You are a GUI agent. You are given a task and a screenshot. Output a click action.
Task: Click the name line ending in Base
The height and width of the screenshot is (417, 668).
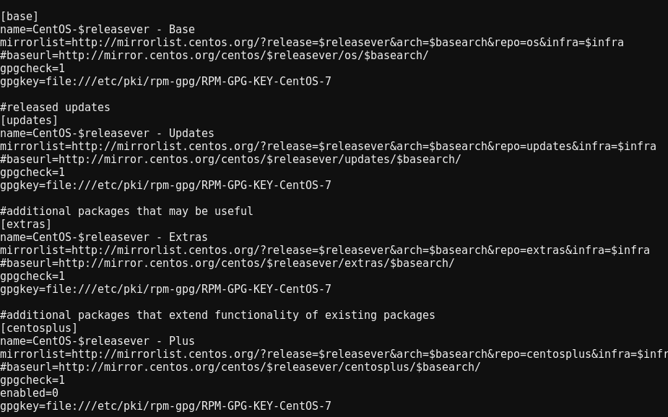tap(97, 30)
